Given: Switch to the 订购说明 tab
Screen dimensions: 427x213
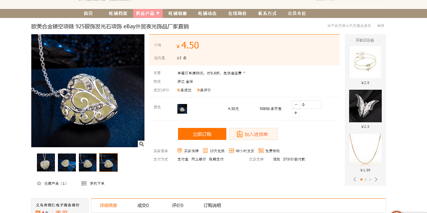Looking at the screenshot, I should tap(212, 205).
